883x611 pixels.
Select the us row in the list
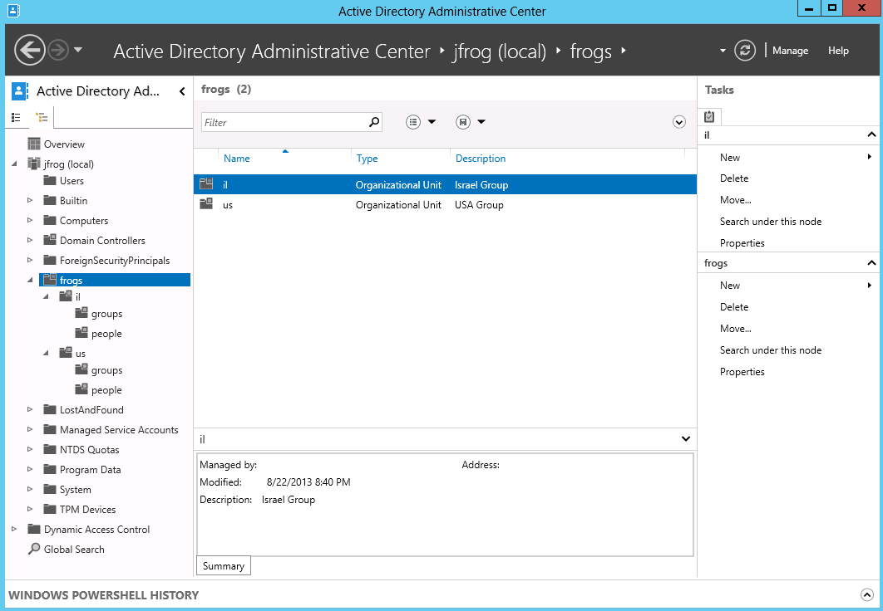(445, 204)
